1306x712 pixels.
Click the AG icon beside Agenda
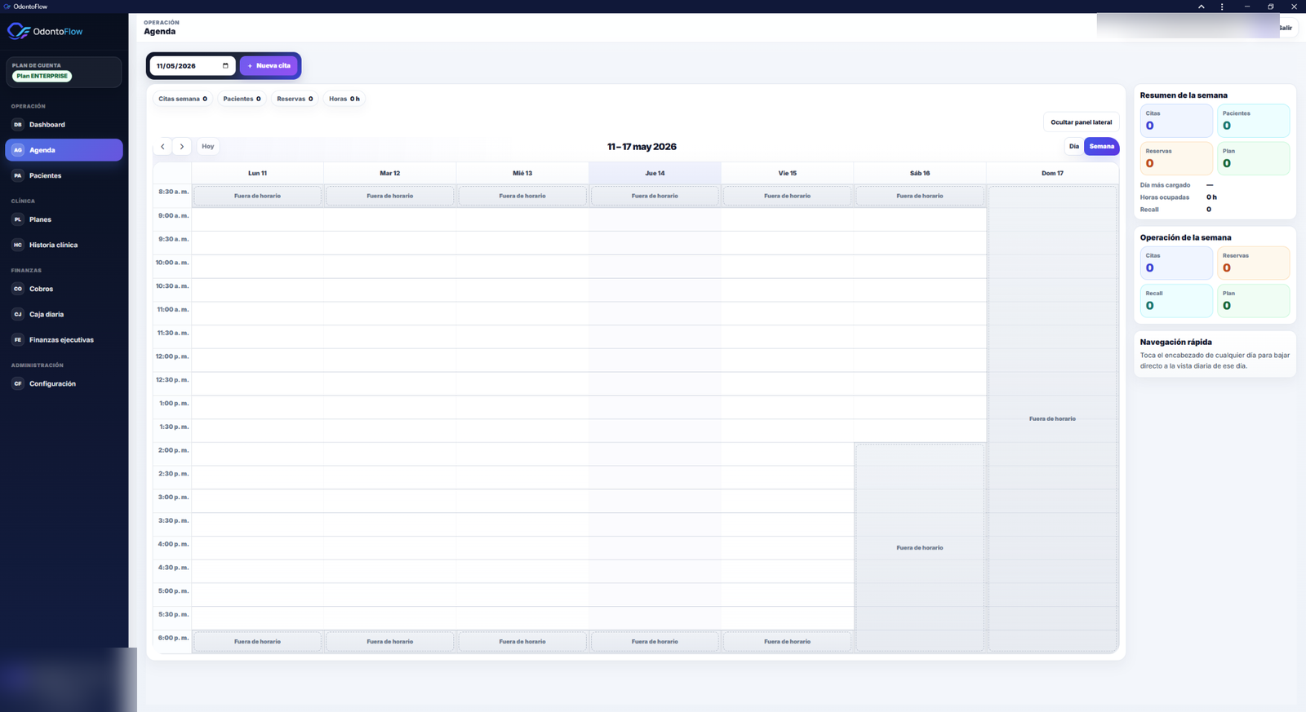(x=18, y=150)
